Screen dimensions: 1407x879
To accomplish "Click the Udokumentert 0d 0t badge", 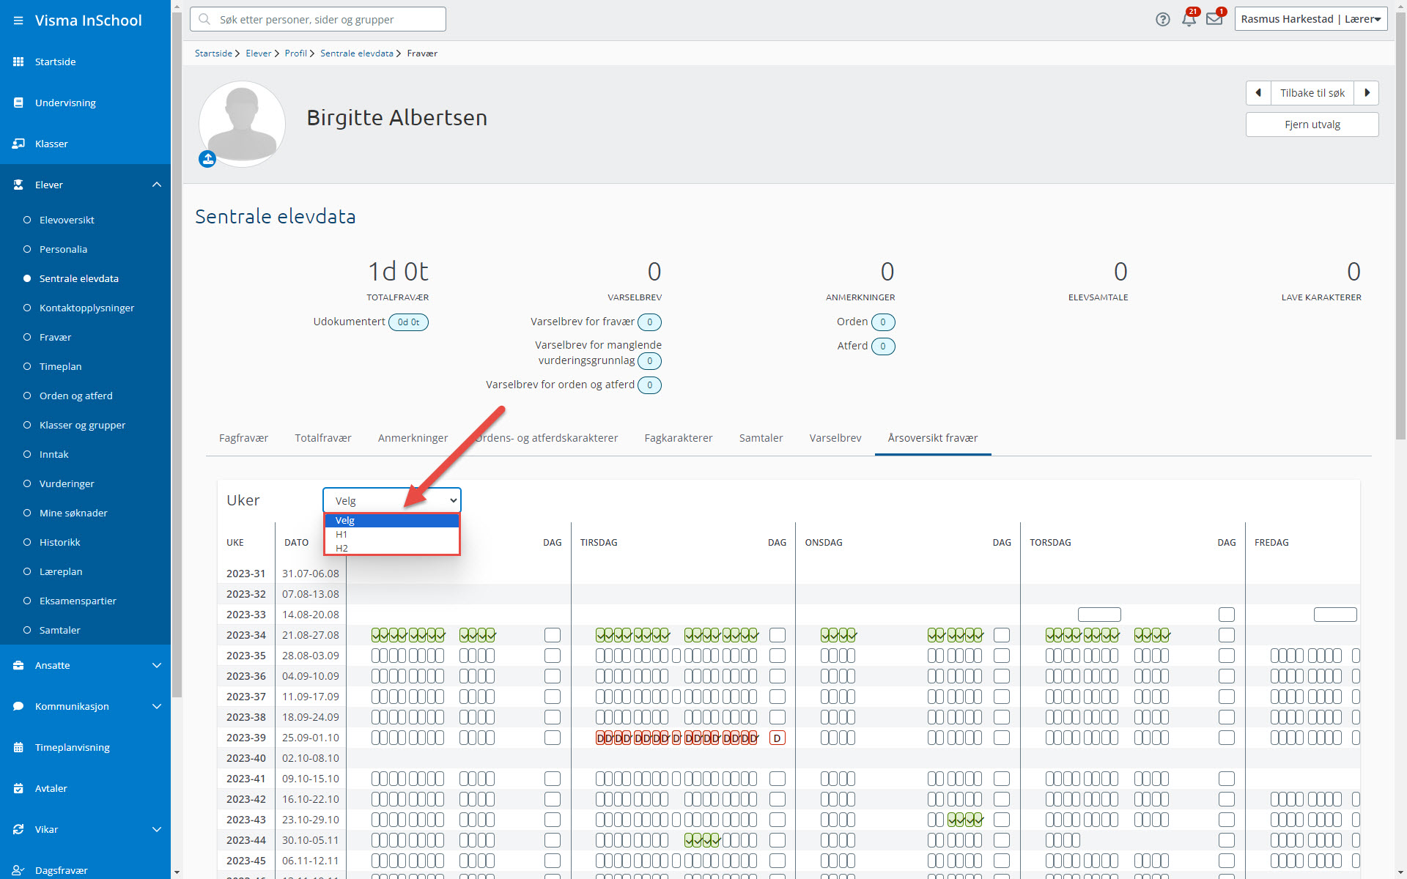I will (x=408, y=322).
